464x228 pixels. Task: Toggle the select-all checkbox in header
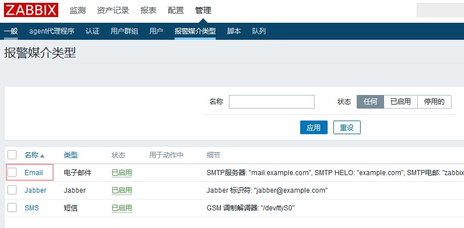(x=12, y=155)
